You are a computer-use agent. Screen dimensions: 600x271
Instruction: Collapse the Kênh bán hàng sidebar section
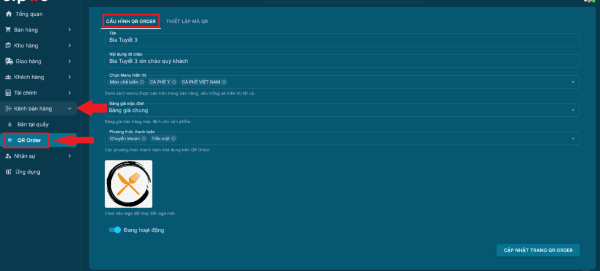[70, 109]
